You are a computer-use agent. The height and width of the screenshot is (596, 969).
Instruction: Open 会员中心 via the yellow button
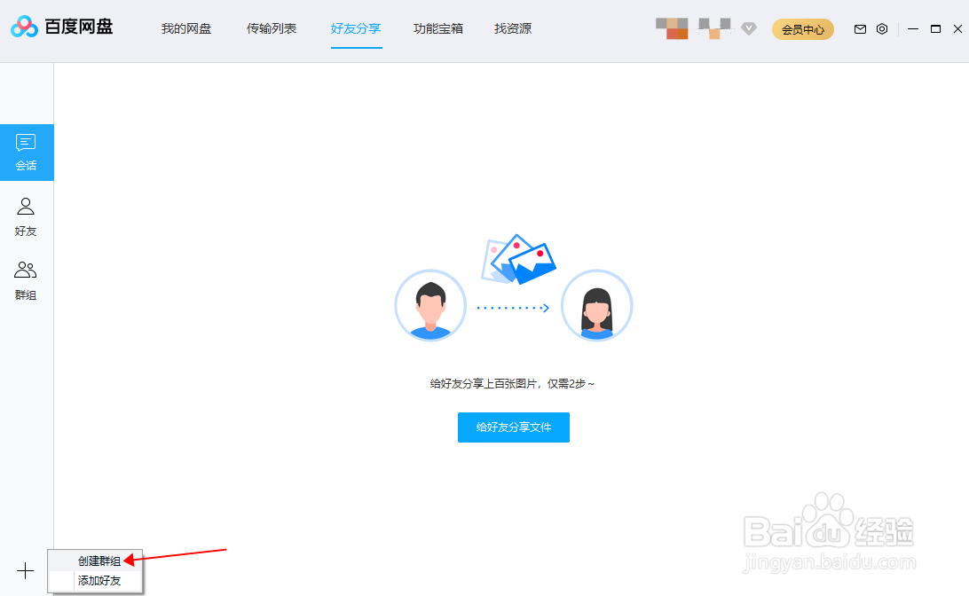point(802,28)
